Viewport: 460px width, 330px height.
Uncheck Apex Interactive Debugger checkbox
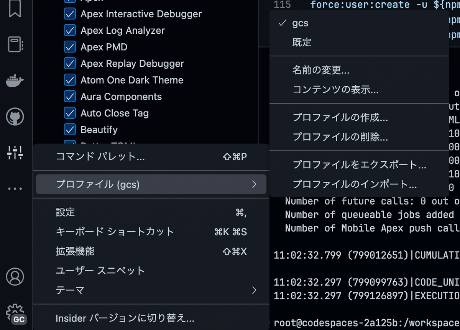coord(70,14)
